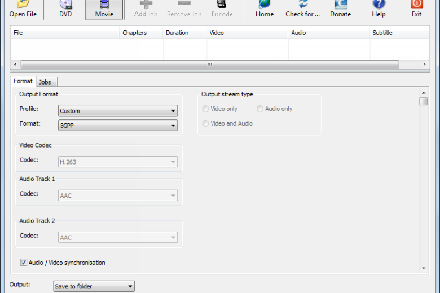Click the Format panel vertical scrollbar thumb
The image size is (440, 293).
[x=424, y=101]
